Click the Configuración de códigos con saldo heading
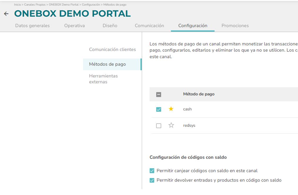This screenshot has width=298, height=195. click(x=188, y=157)
